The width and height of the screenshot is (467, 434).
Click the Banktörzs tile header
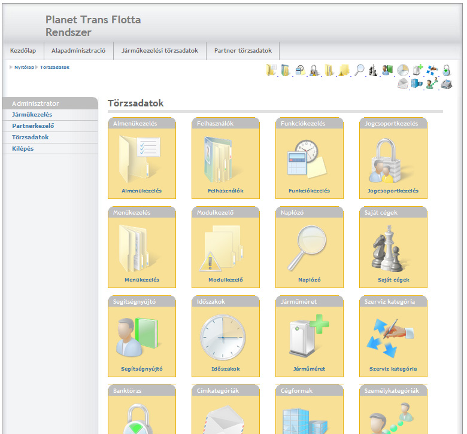[x=142, y=390]
